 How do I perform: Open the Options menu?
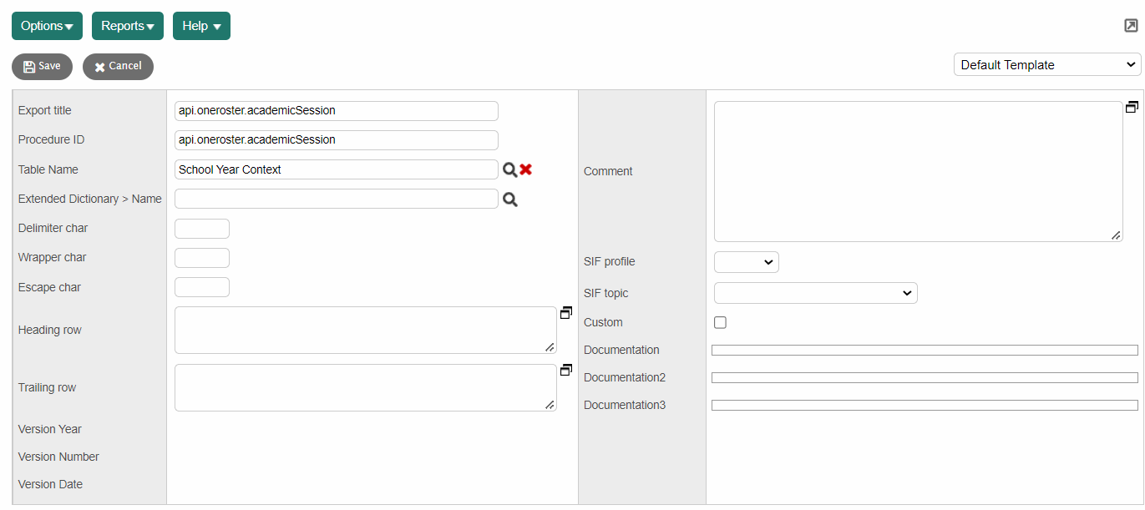click(x=46, y=26)
